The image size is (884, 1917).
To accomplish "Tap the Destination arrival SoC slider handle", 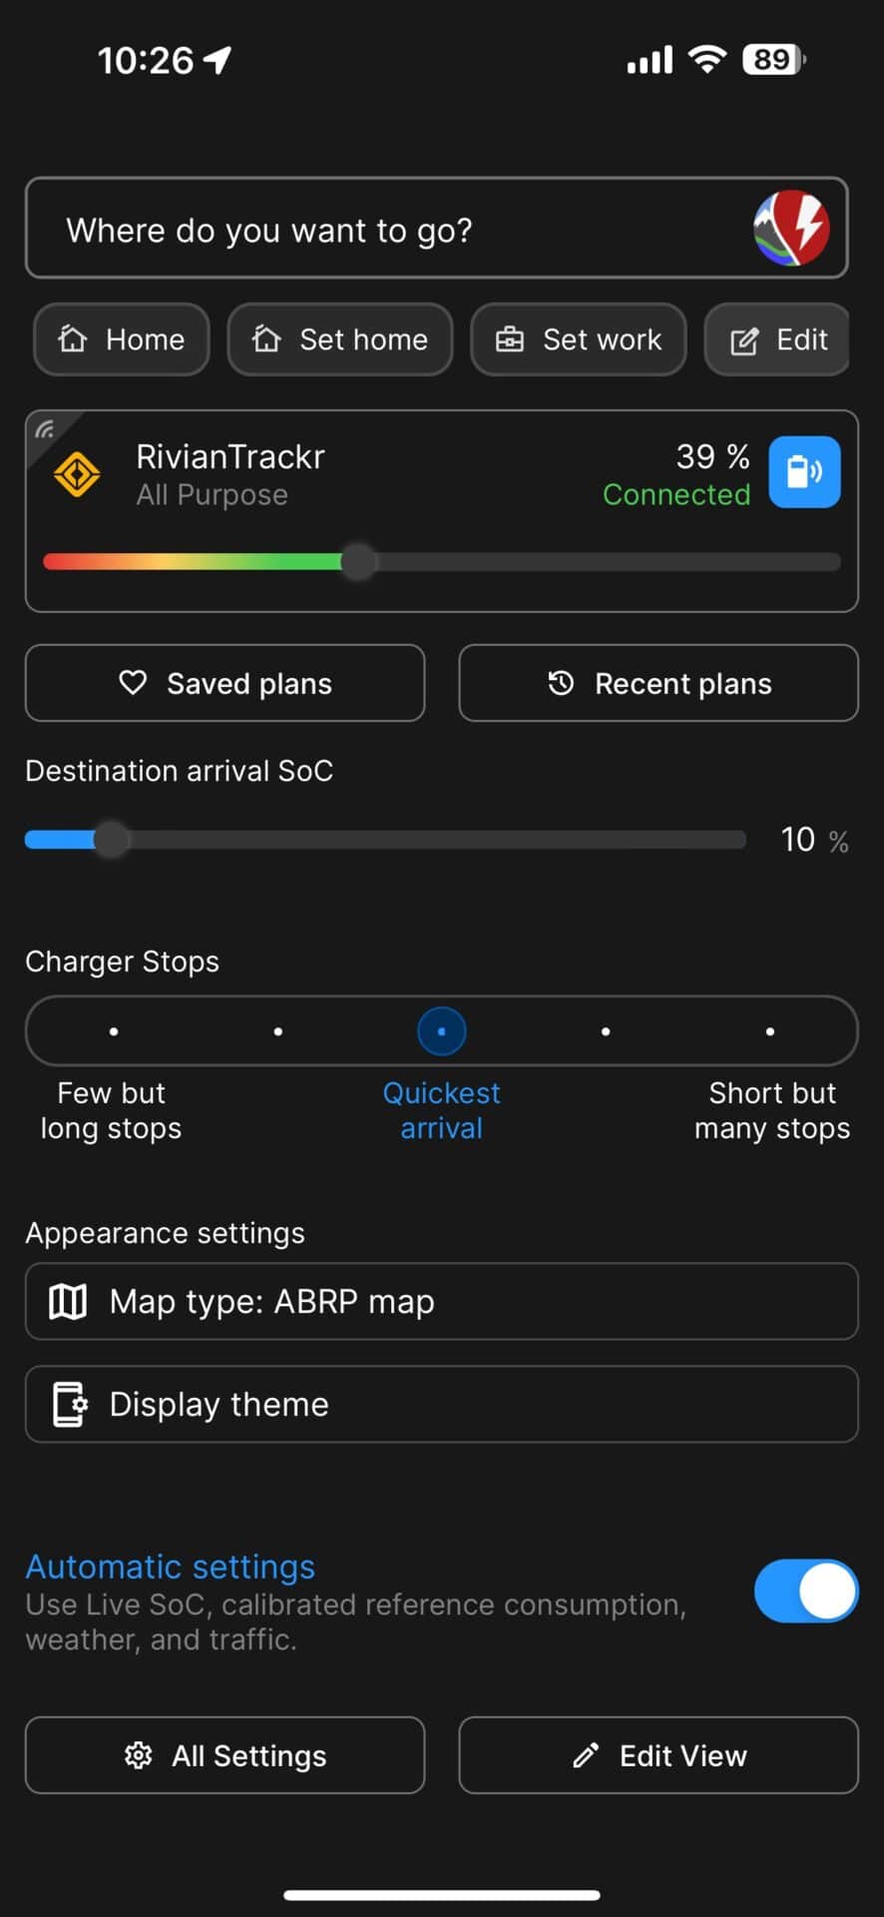I will pos(112,840).
